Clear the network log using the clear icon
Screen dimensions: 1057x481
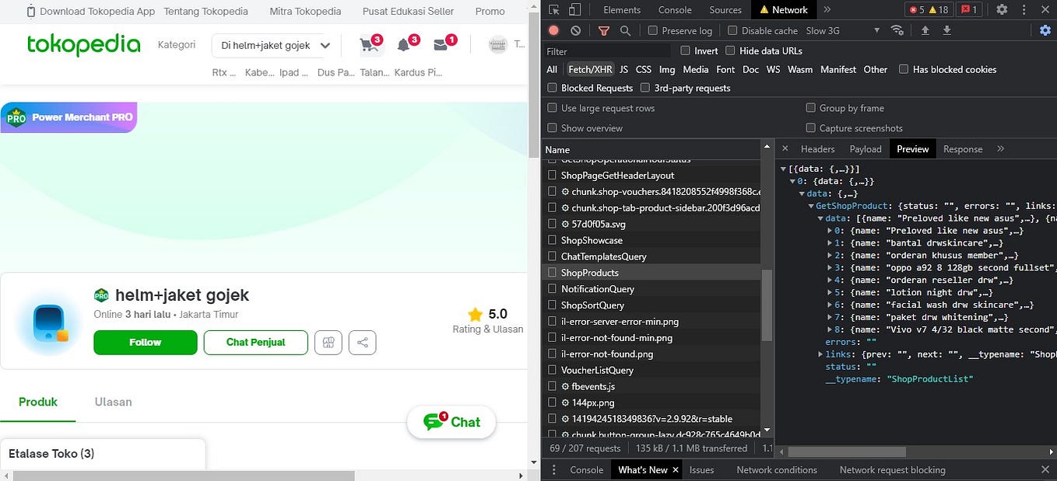(574, 30)
